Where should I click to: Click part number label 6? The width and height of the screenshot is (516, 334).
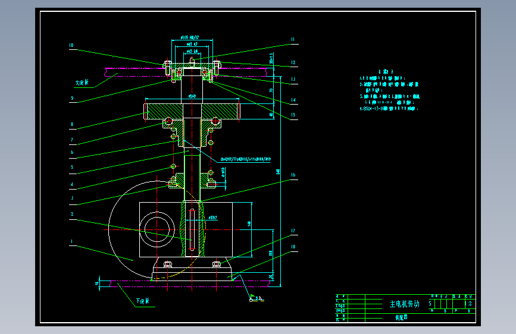72,153
